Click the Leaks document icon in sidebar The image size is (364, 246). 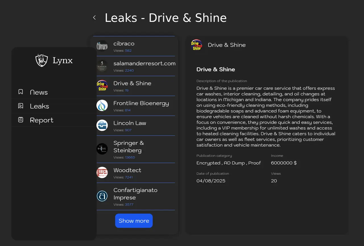pyautogui.click(x=21, y=106)
